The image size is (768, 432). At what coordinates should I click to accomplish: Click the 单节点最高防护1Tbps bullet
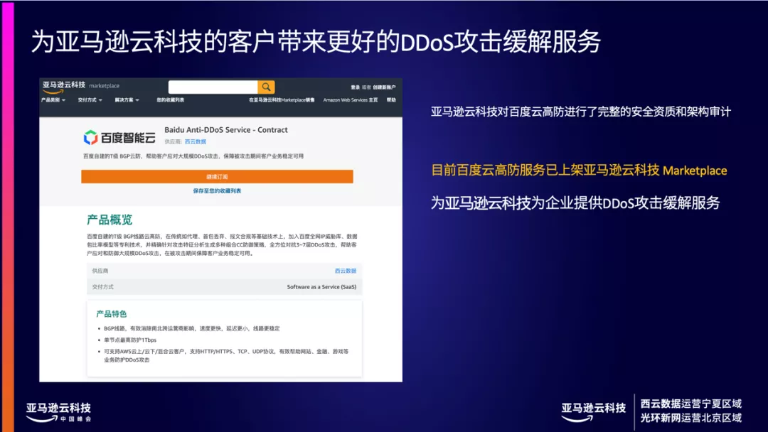point(130,340)
